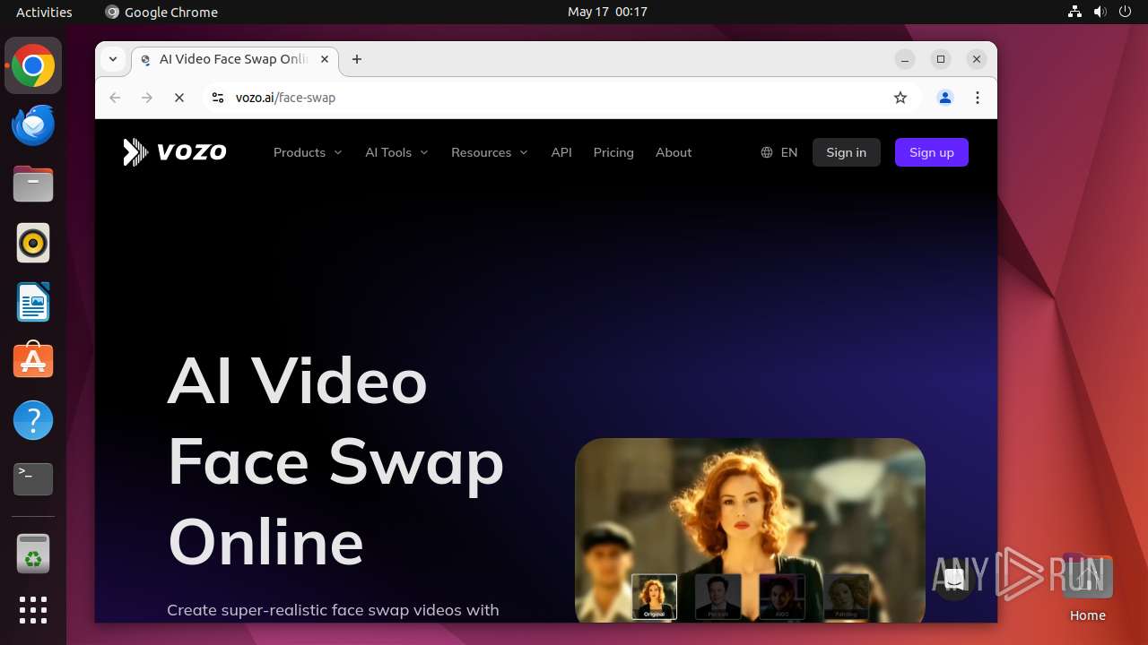Select the Painting face thumbnail
This screenshot has width=1148, height=645.
pyautogui.click(x=846, y=598)
